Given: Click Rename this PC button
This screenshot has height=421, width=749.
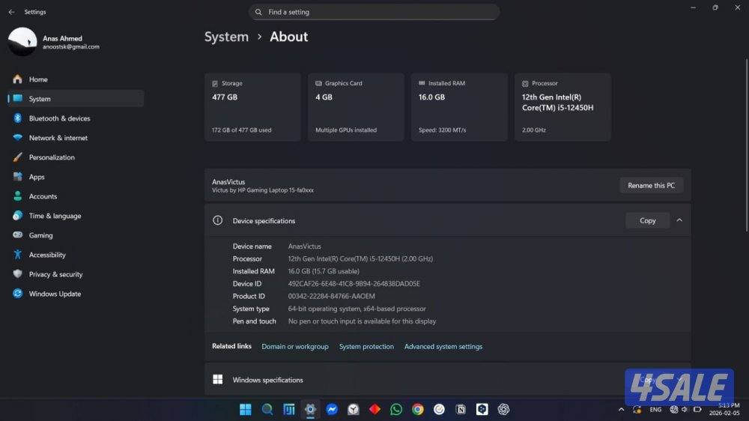Looking at the screenshot, I should (x=651, y=186).
